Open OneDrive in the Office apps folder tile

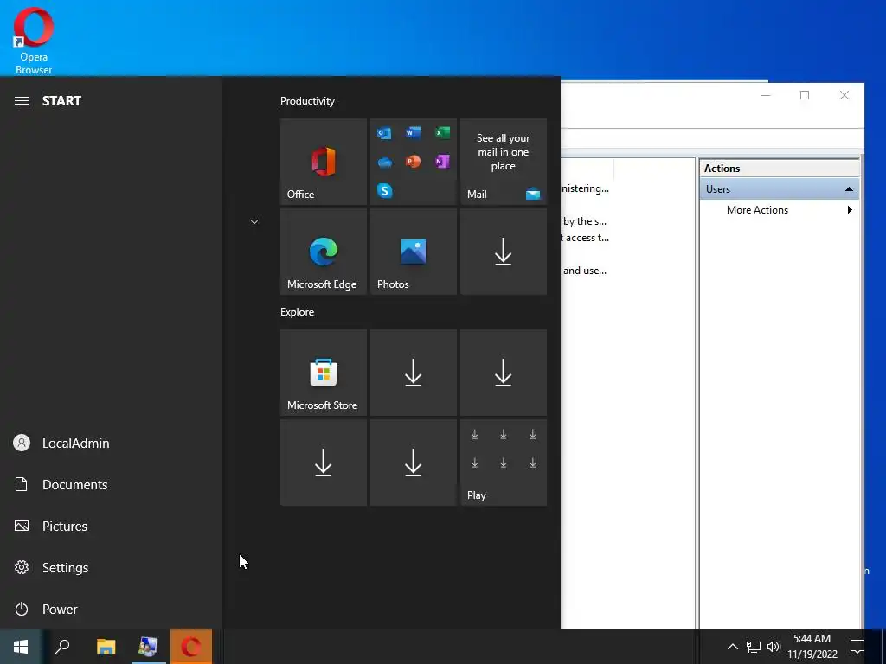385,162
